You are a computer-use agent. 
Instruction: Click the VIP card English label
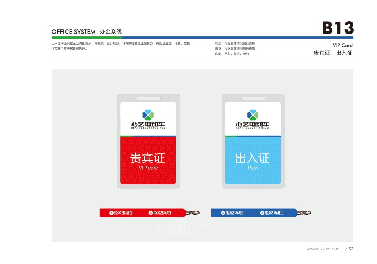(148, 168)
